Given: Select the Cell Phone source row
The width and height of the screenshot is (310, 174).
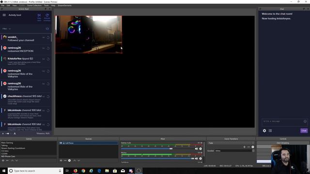Looking at the screenshot, I should tap(88, 143).
